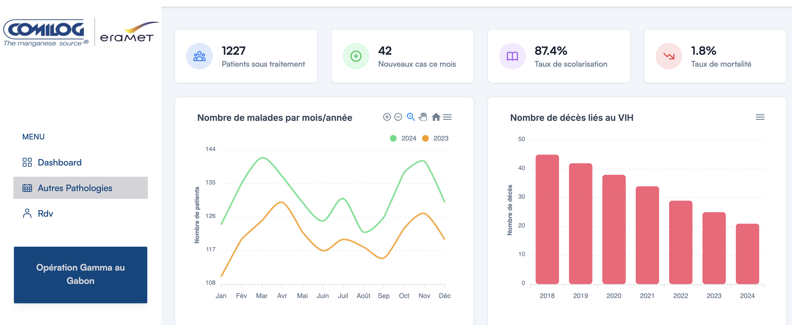Click the Nombre de décès axis title

pos(510,210)
